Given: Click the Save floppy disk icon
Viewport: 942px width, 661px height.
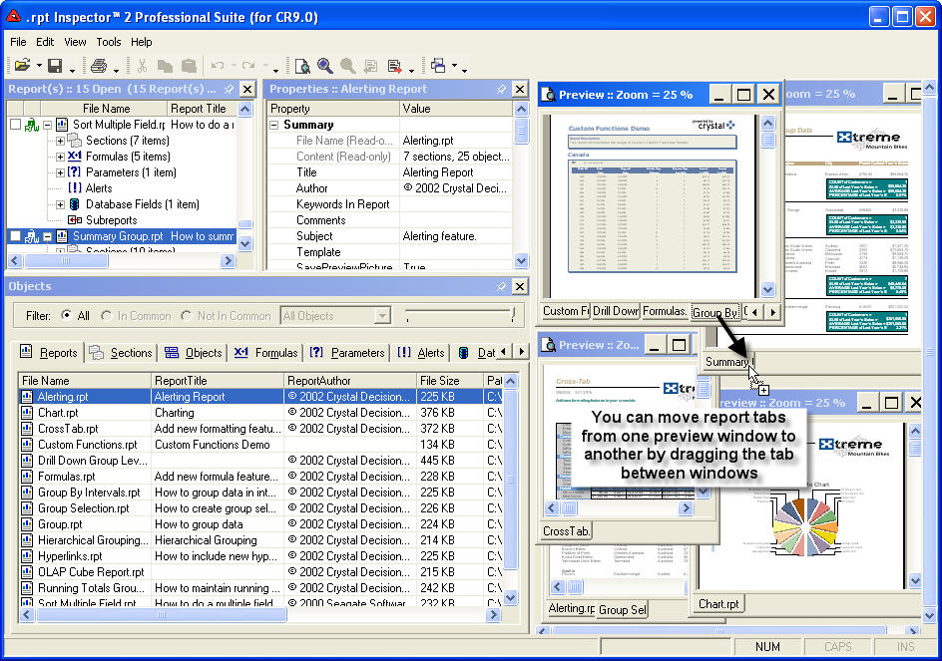Looking at the screenshot, I should 55,65.
